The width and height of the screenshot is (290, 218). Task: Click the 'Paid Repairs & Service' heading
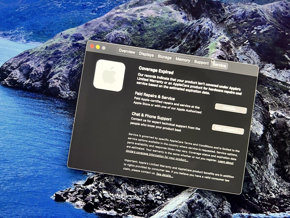coord(155,96)
